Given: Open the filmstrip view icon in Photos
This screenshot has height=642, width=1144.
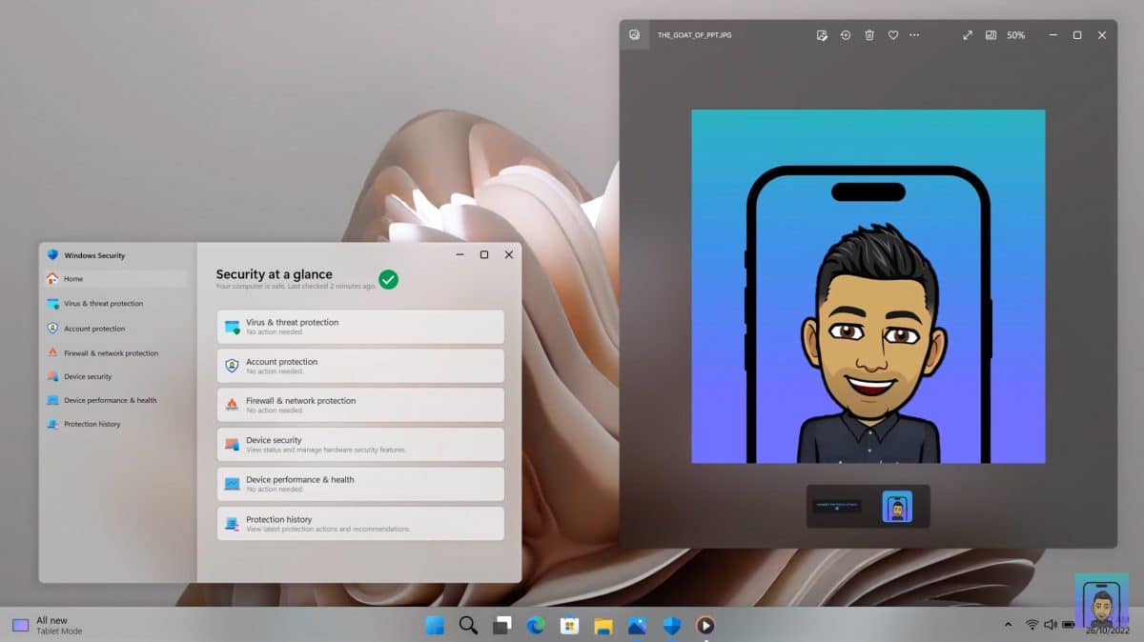Looking at the screenshot, I should point(992,34).
